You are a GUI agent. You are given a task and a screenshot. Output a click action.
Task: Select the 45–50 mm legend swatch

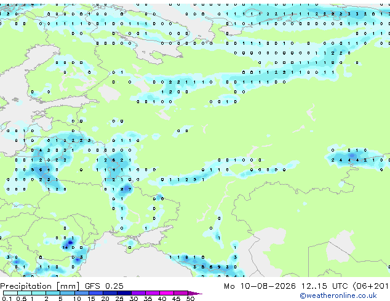tap(181, 293)
